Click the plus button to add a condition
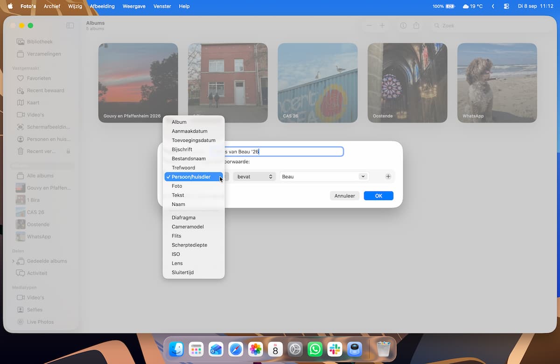Screen dimensions: 560x364 388,176
